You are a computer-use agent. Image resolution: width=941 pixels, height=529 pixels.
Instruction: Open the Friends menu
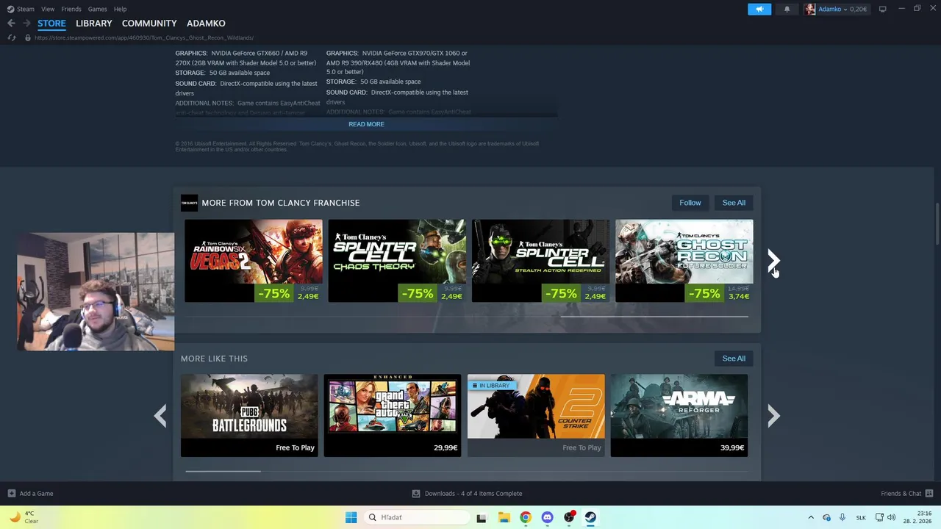pyautogui.click(x=71, y=9)
